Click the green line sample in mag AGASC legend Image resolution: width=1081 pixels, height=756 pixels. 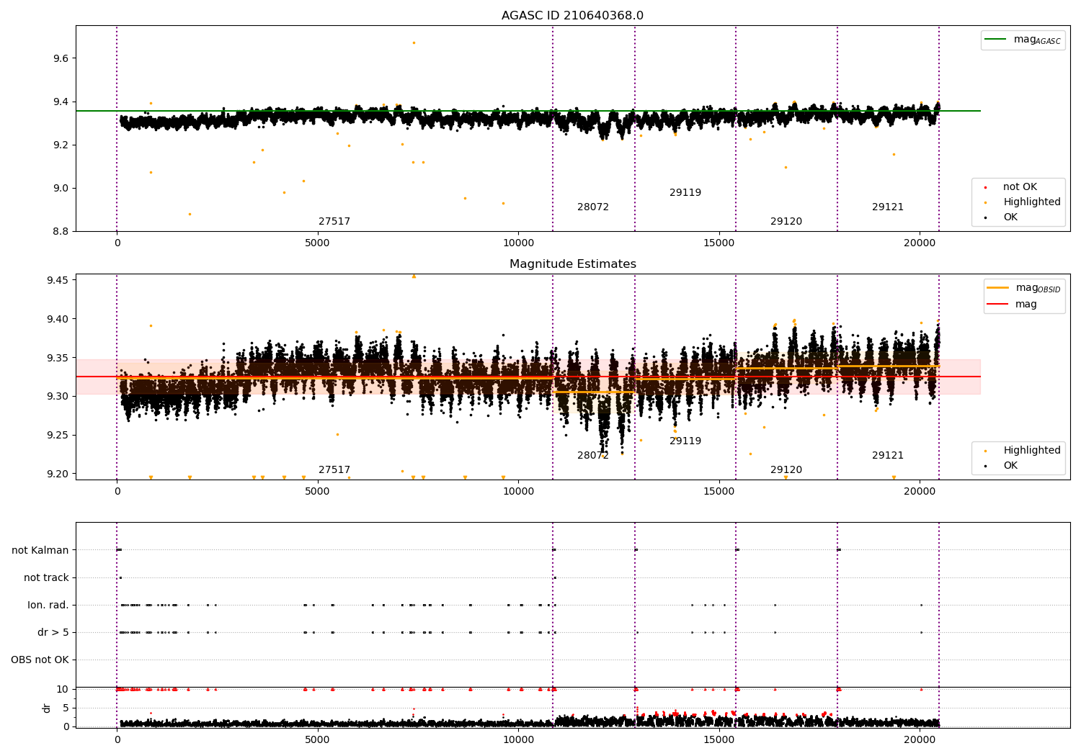coord(996,40)
